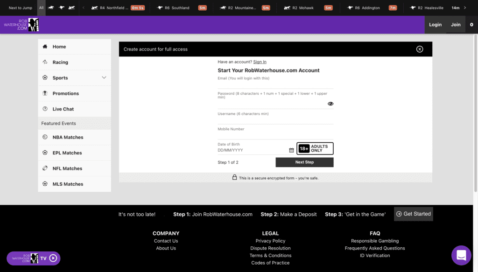The height and width of the screenshot is (272, 478).
Task: Open the R2 Mountaineer race
Action: [x=245, y=7]
